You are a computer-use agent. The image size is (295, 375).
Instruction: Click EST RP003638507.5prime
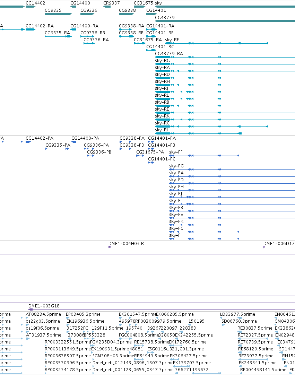click(68, 356)
